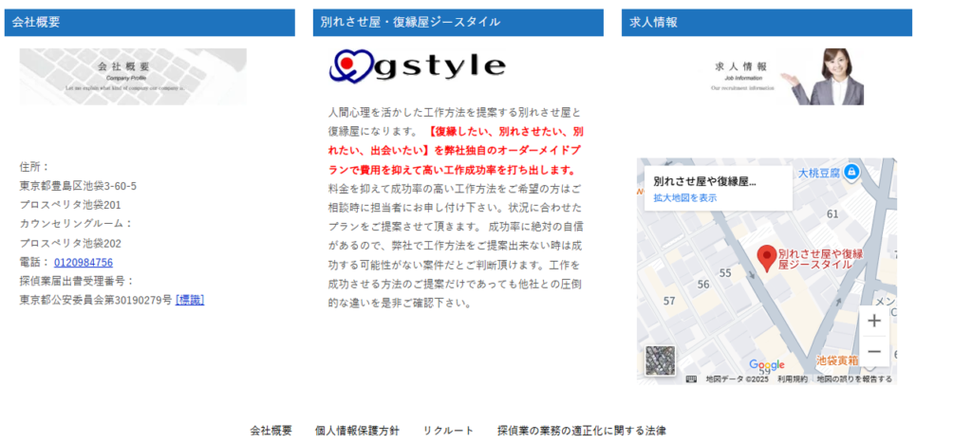Click the red location pin on map

[x=767, y=258]
